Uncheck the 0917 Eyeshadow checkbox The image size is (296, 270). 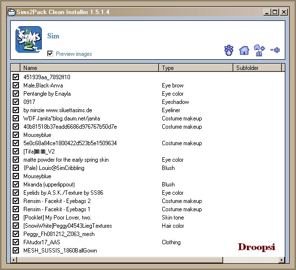pyautogui.click(x=16, y=102)
